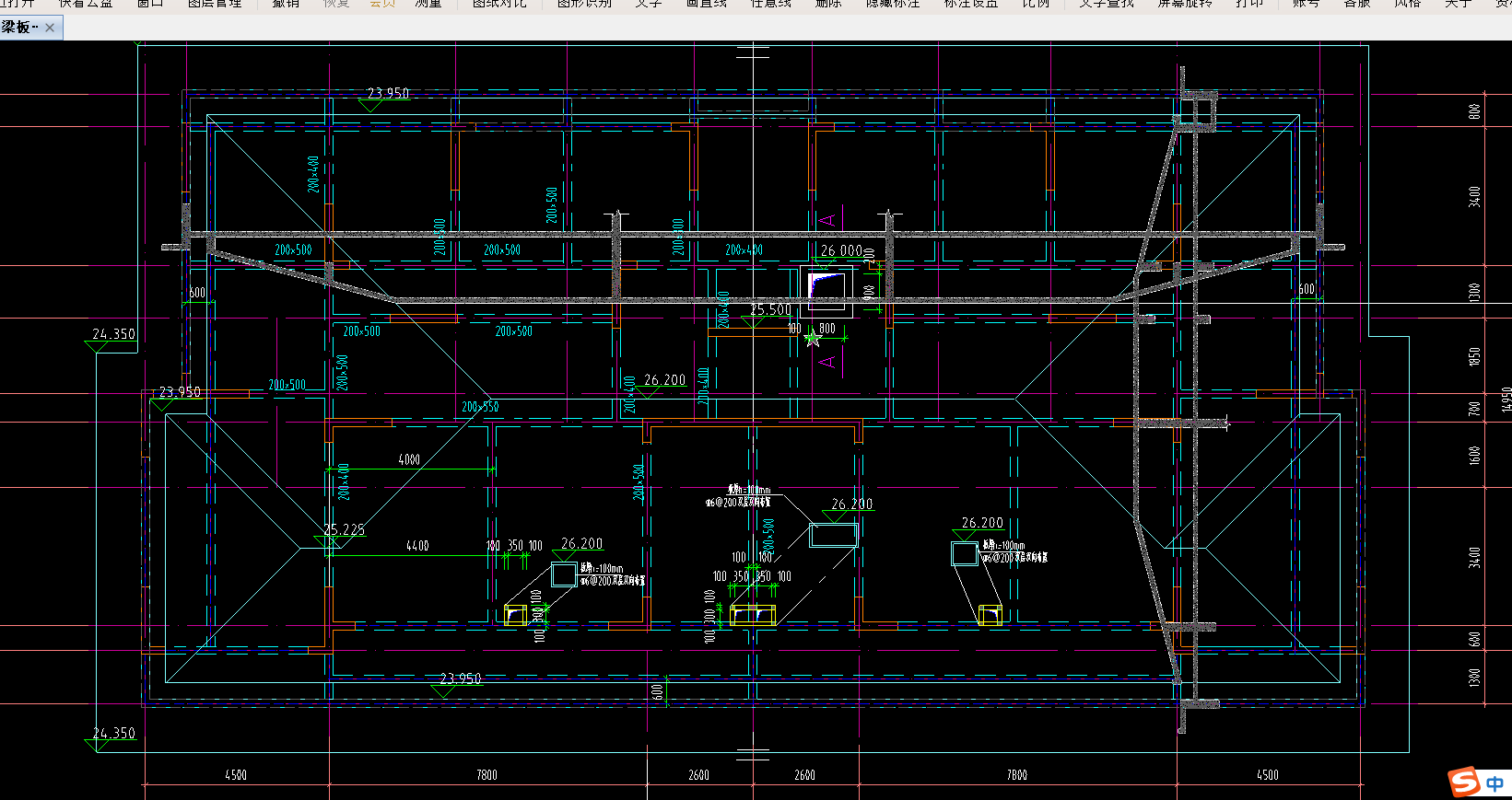This screenshot has width=1512, height=800.
Task: Click the 23.950 elevation along bottom edge
Action: coord(461,678)
